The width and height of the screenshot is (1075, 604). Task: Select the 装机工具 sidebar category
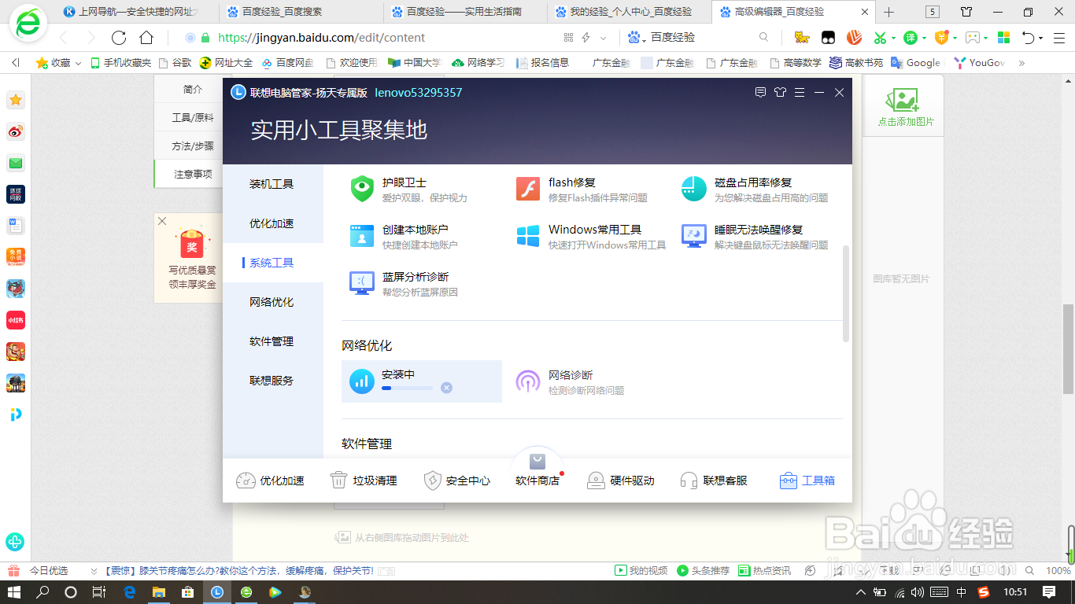[272, 184]
